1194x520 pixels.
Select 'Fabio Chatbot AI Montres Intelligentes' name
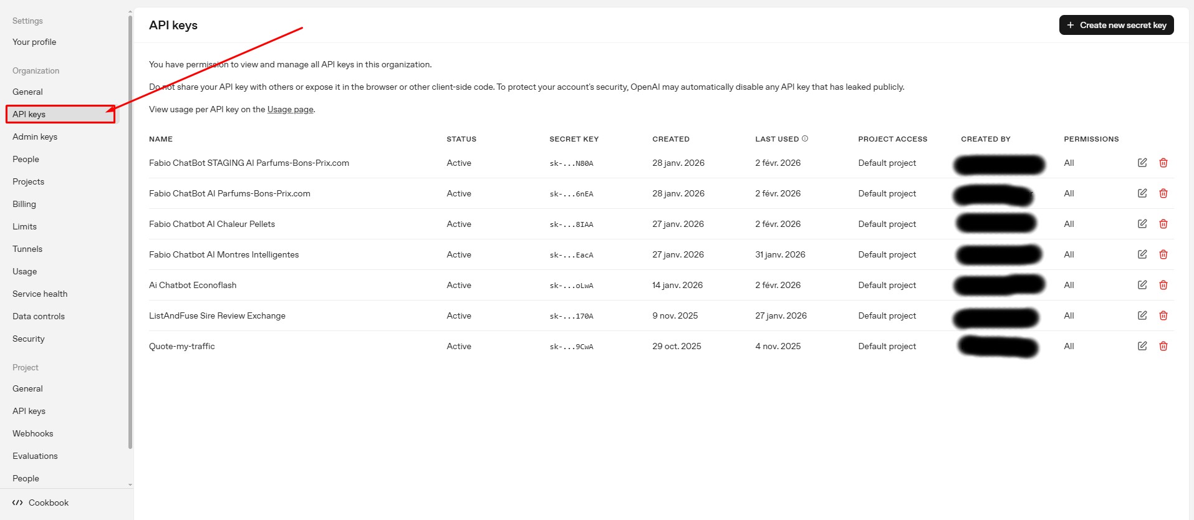click(x=224, y=254)
